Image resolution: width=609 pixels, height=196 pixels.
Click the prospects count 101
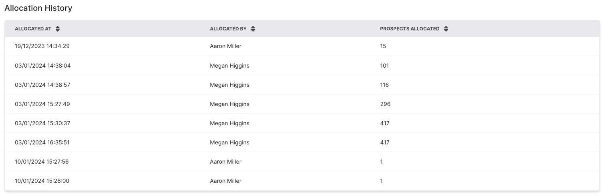pos(384,66)
